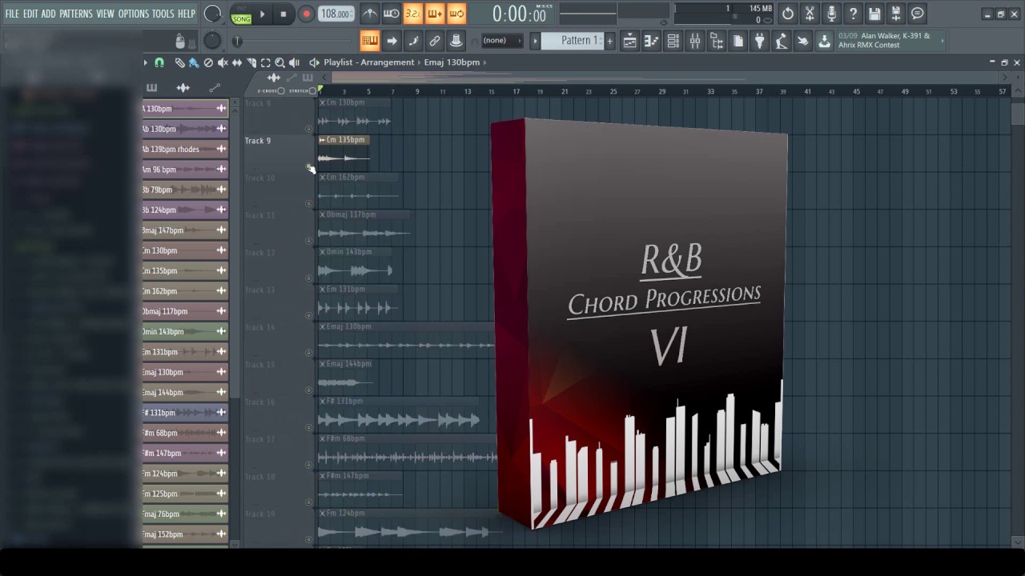Open the mixer view icon
Image resolution: width=1025 pixels, height=576 pixels.
(695, 41)
